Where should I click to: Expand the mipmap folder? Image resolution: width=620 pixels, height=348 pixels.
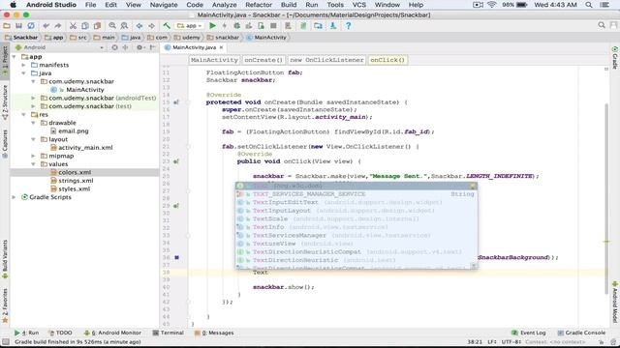point(34,156)
